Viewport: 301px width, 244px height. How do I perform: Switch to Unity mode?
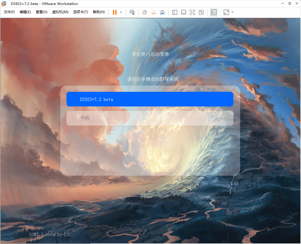pyautogui.click(x=201, y=12)
